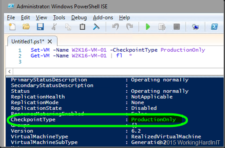Click the Disabled value in console
Image resolution: width=225 pixels, height=148 pixels.
[144, 108]
